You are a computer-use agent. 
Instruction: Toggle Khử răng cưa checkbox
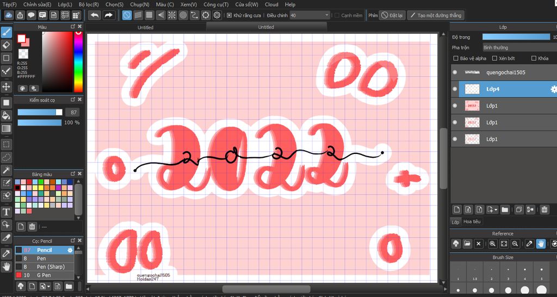click(x=229, y=15)
